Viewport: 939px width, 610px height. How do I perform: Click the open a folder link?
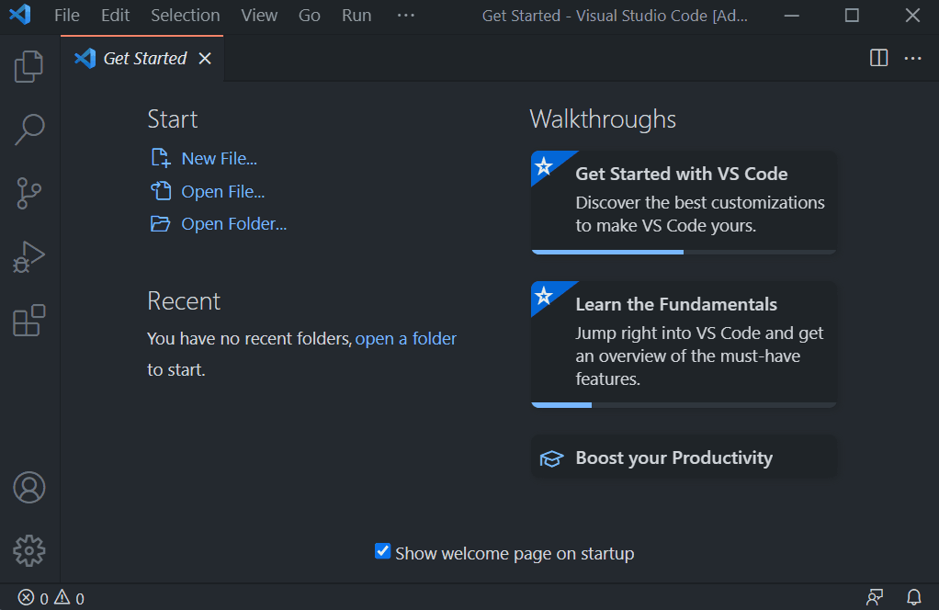click(405, 339)
